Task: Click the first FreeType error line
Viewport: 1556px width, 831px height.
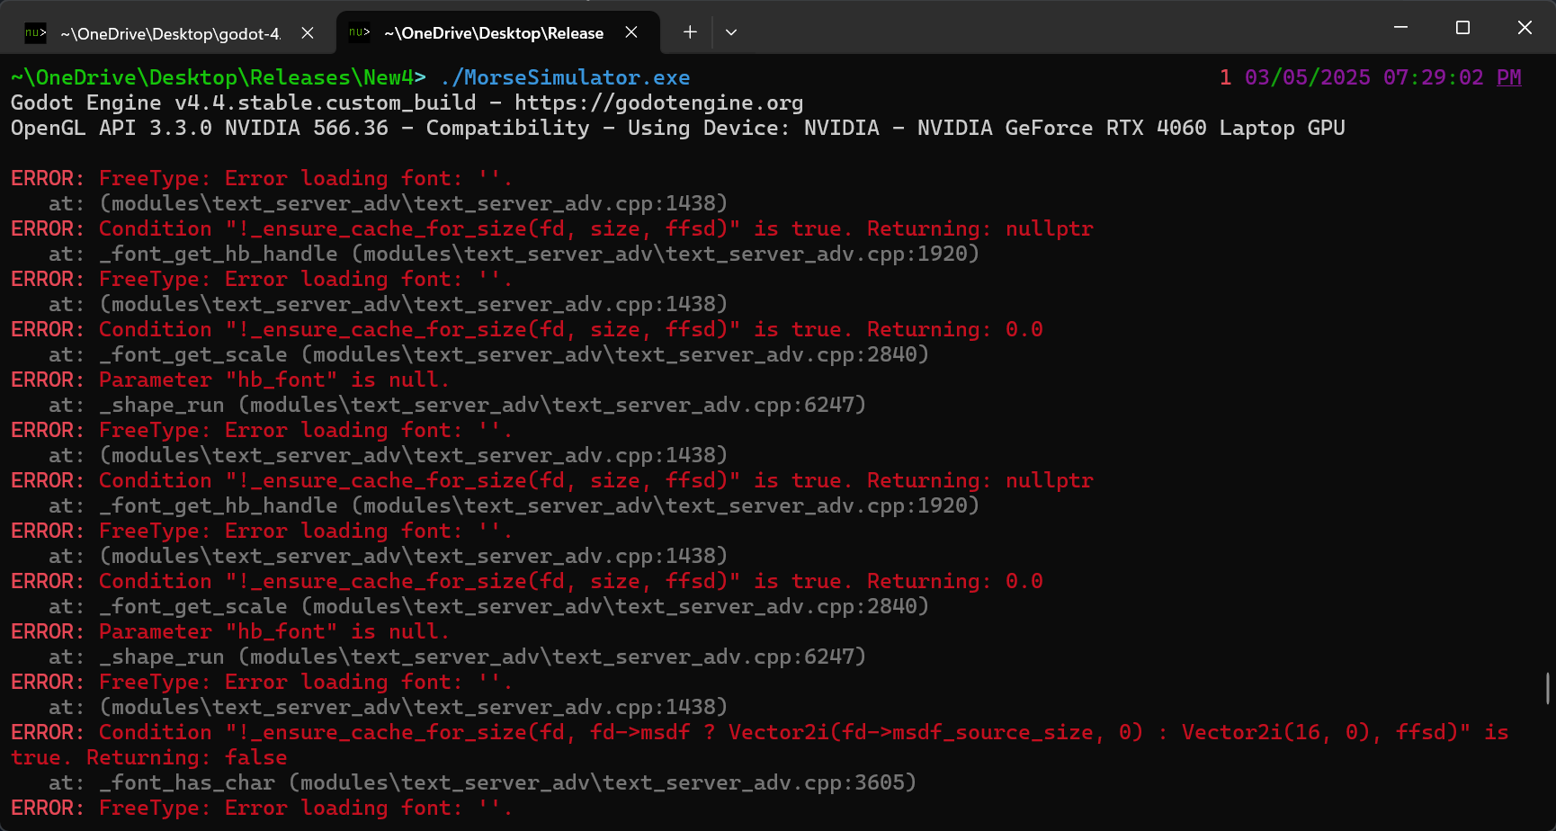Action: point(262,178)
